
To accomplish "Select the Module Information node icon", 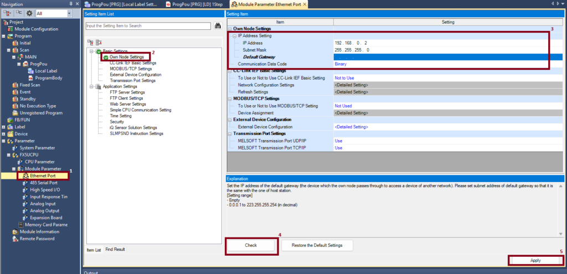I will [14, 231].
